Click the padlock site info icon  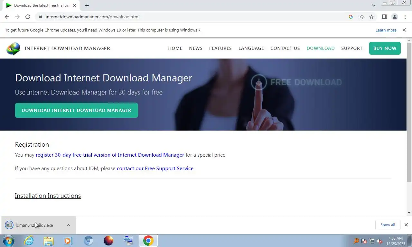[x=40, y=17]
